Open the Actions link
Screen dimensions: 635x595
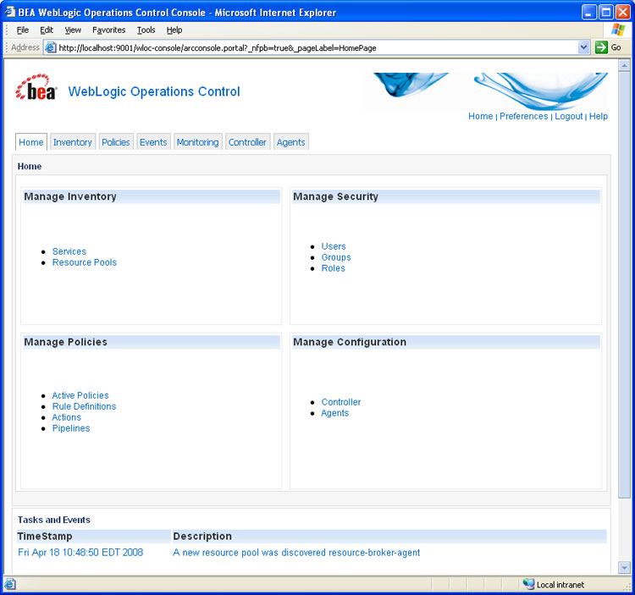pyautogui.click(x=66, y=417)
